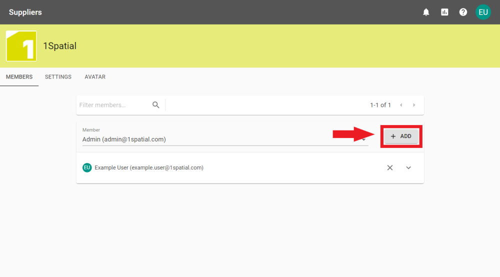The width and height of the screenshot is (500, 277).
Task: Click the Add member button
Action: click(x=401, y=136)
